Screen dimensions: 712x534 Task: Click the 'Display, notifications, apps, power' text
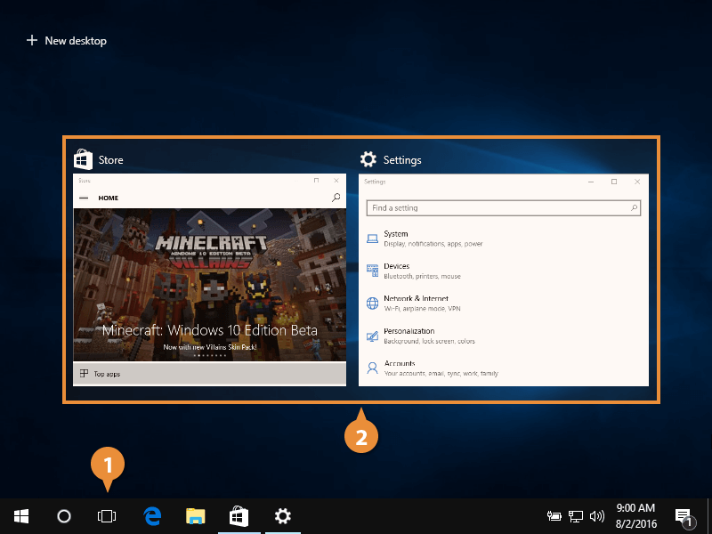coord(433,244)
